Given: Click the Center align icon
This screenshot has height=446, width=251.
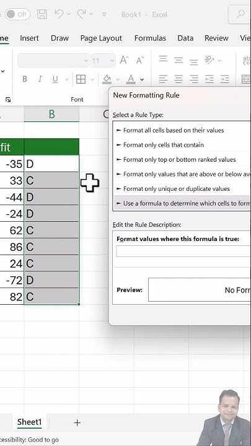Looking at the screenshot, I should coord(178,79).
